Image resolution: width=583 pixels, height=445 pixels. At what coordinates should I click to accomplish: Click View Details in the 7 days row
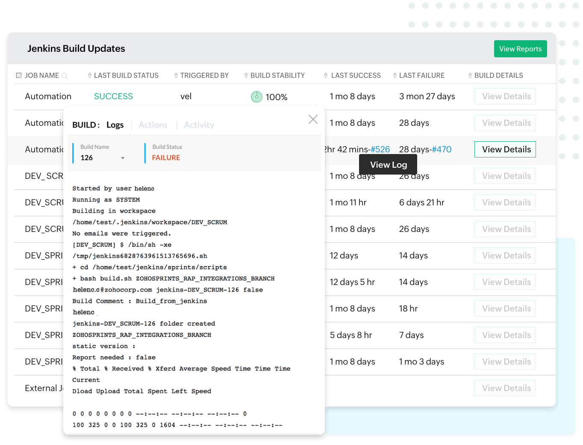click(505, 335)
